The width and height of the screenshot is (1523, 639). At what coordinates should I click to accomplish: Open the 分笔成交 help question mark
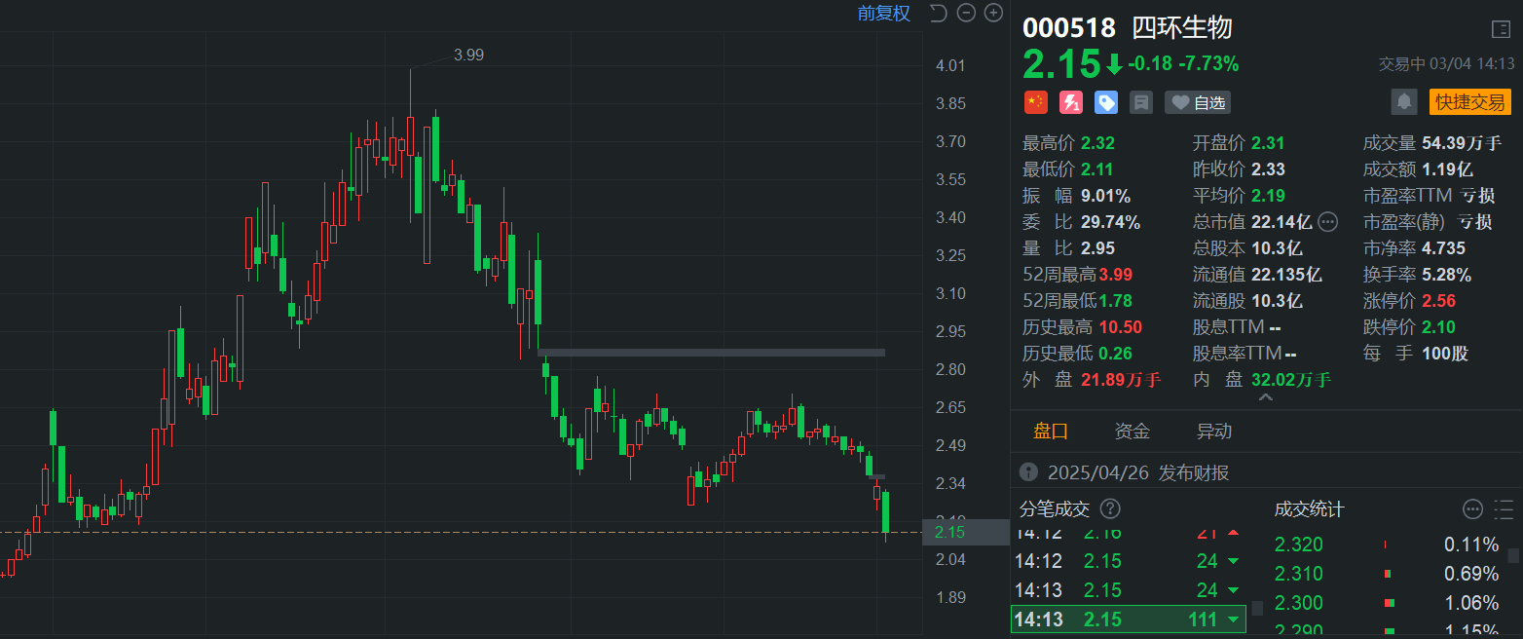click(x=1110, y=508)
